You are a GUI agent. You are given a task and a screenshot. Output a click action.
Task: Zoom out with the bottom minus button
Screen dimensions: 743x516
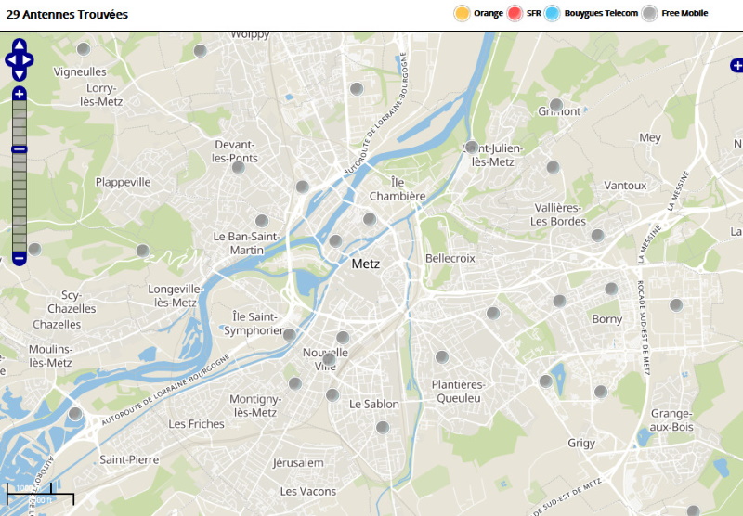coord(19,258)
